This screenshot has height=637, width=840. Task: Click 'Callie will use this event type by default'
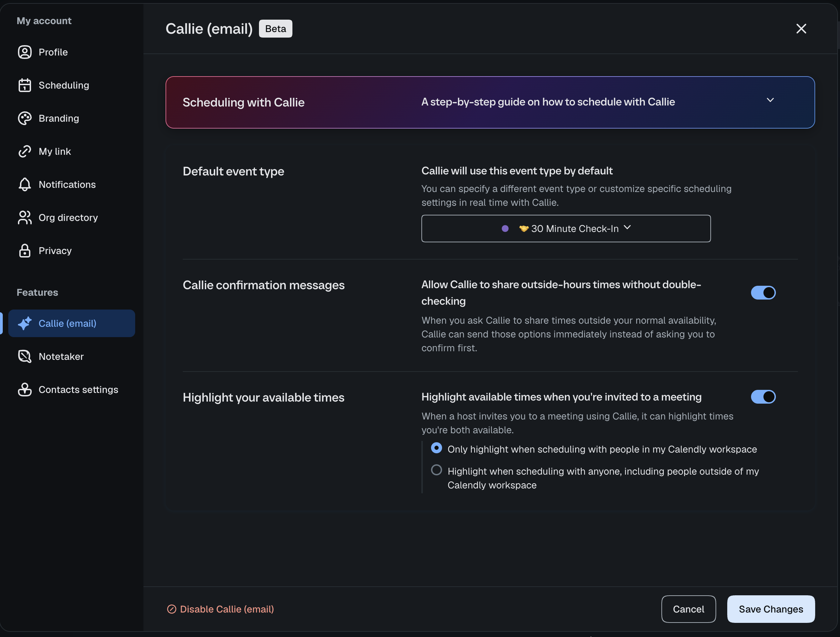tap(517, 171)
